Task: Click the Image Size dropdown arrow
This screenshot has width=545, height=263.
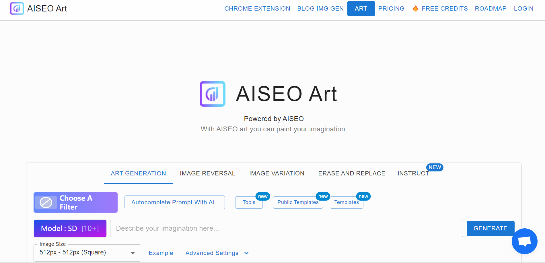Action: pyautogui.click(x=133, y=253)
